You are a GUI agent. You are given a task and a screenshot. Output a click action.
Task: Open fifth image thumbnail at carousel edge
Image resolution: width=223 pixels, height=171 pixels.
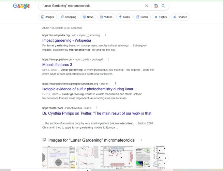(x=159, y=157)
